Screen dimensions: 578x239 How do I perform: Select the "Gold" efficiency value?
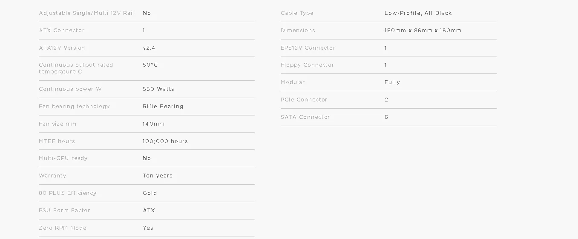coord(150,193)
